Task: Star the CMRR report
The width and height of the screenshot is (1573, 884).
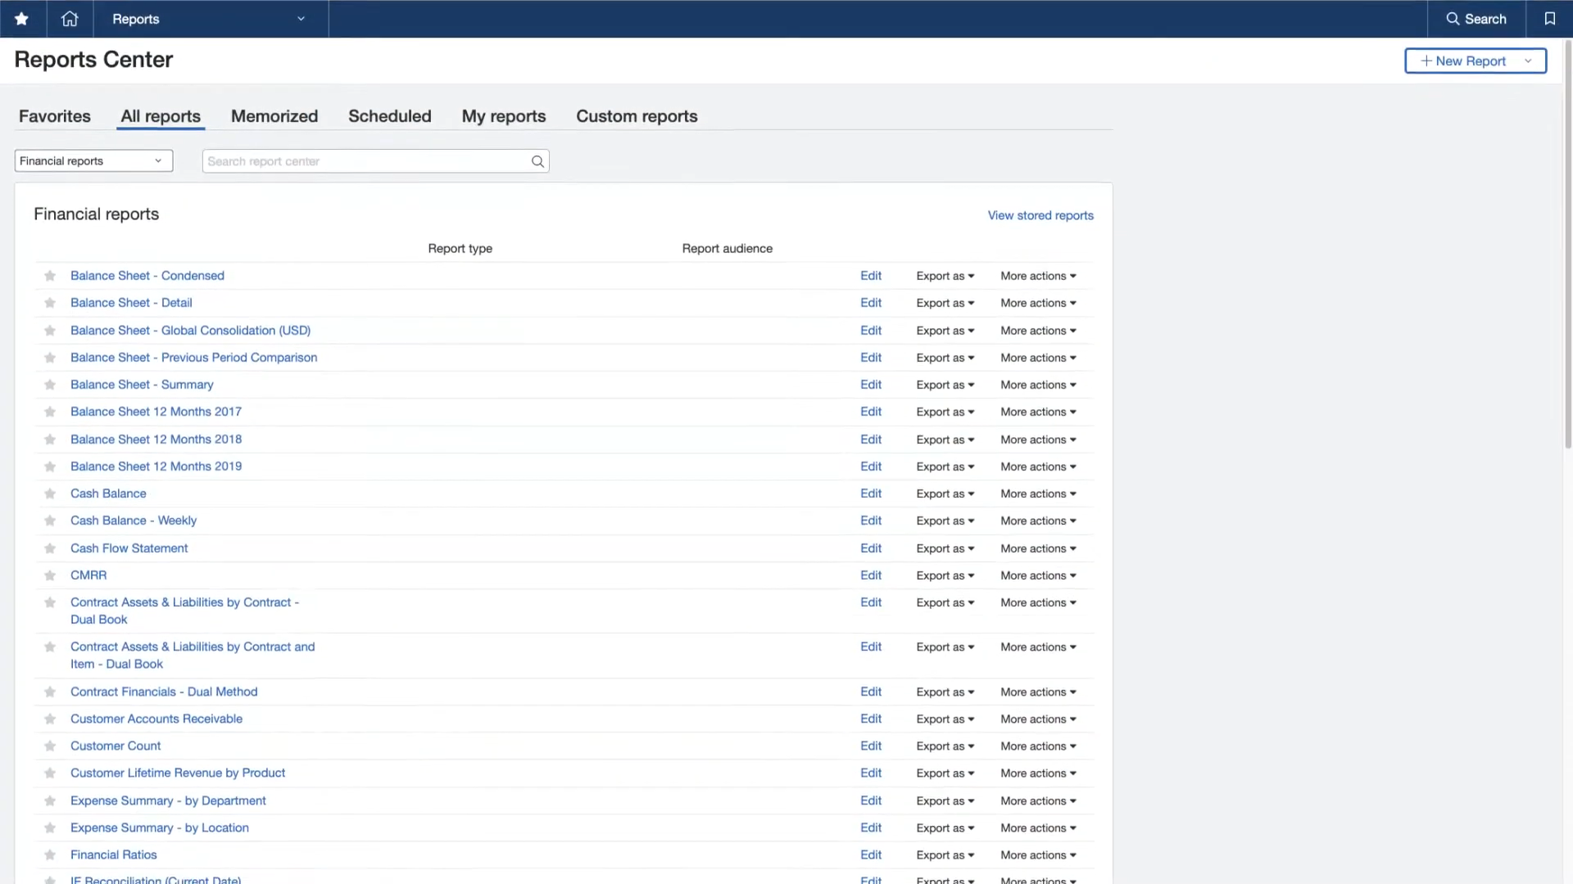Action: tap(50, 575)
